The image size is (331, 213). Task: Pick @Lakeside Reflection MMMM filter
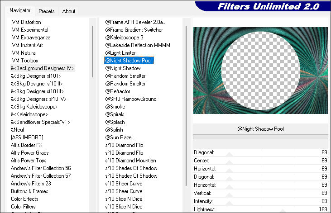(138, 45)
